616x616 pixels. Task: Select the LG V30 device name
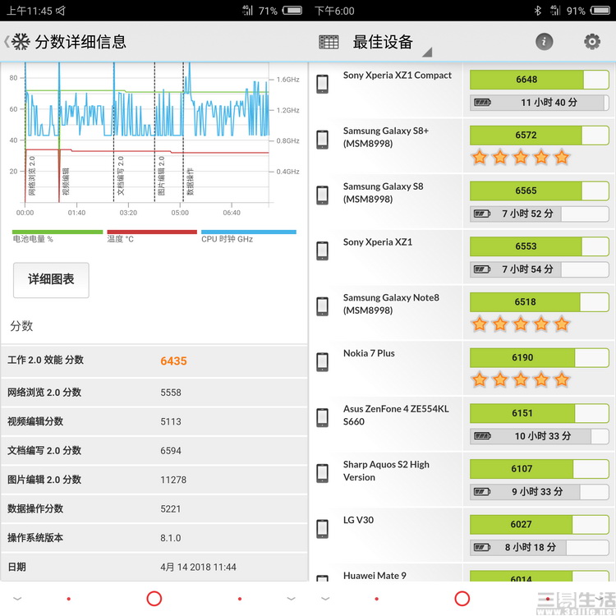[358, 520]
